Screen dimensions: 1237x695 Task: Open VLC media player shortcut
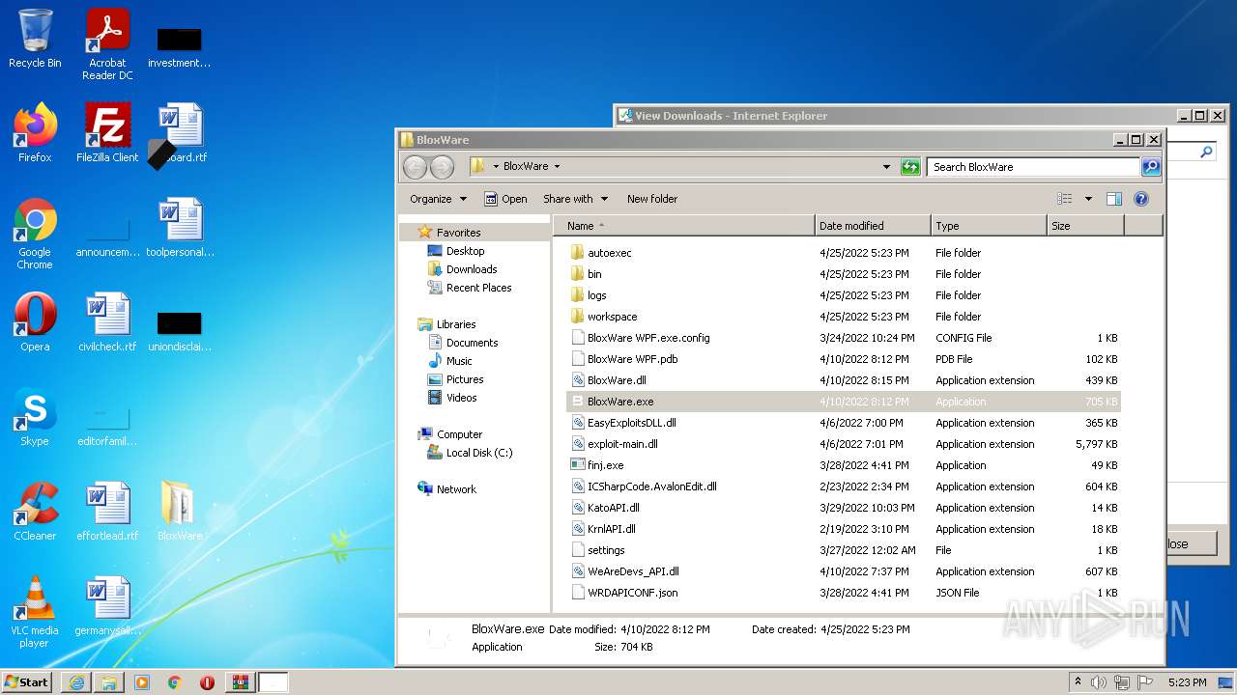point(35,612)
